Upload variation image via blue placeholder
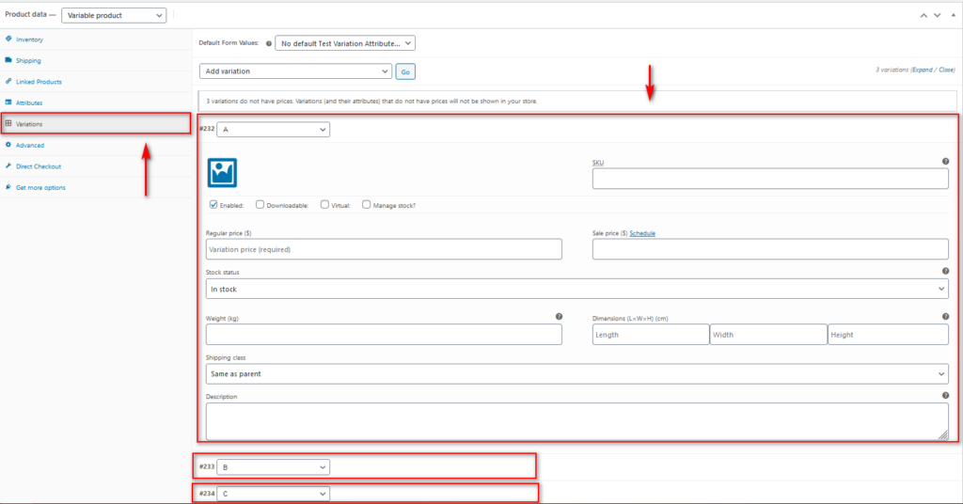 pos(222,172)
